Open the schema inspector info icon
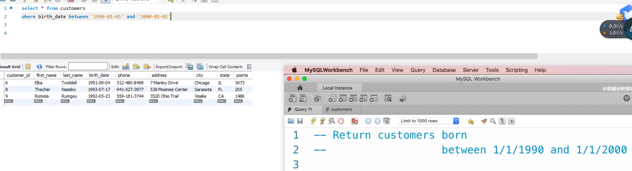The image size is (632, 171). tap(317, 99)
